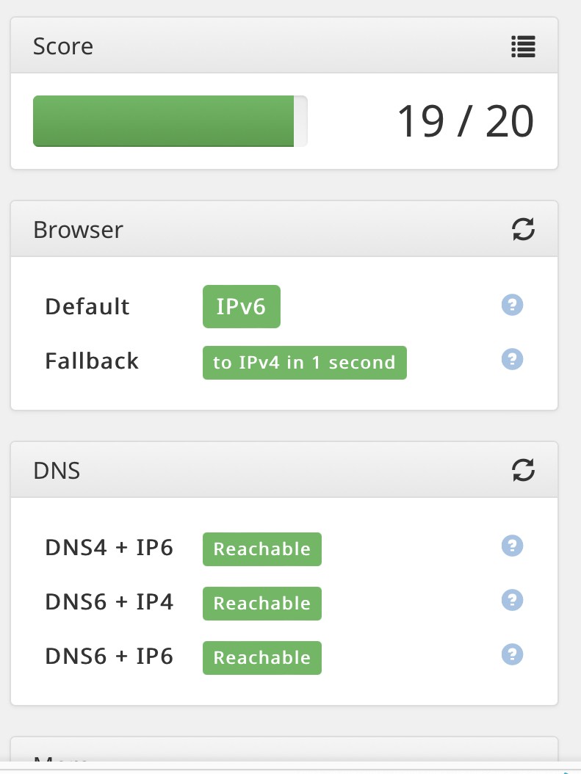The image size is (581, 774).
Task: Click the Fallback row label
Action: coord(92,361)
